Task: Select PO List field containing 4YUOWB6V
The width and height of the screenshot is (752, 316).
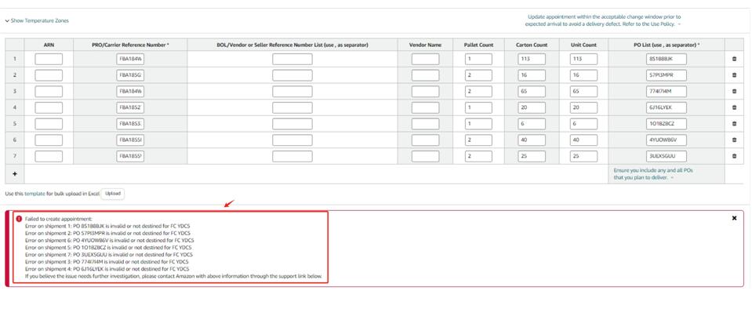Action: (x=667, y=140)
